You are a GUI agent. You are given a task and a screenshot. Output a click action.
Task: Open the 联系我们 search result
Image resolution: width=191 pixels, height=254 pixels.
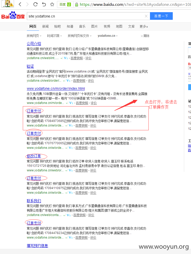(34, 201)
